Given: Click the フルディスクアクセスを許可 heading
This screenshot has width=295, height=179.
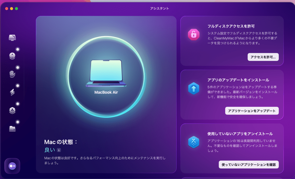Looking at the screenshot, I should coord(231,26).
